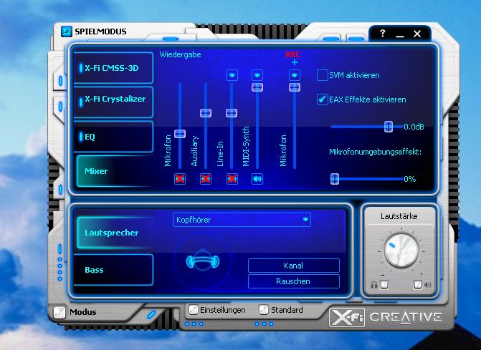Click the Mikrofon playback volume slider handle
481x350 pixels.
tap(180, 134)
